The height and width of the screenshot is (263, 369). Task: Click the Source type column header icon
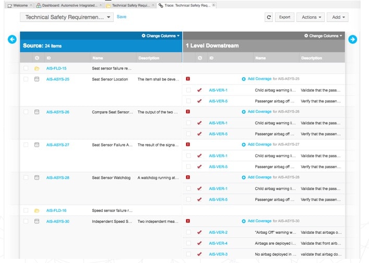[x=37, y=58]
